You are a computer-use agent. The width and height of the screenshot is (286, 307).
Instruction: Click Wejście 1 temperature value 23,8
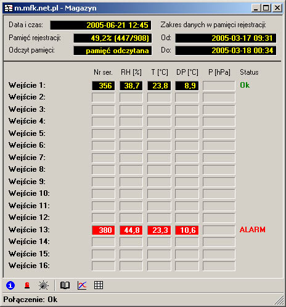(x=159, y=86)
